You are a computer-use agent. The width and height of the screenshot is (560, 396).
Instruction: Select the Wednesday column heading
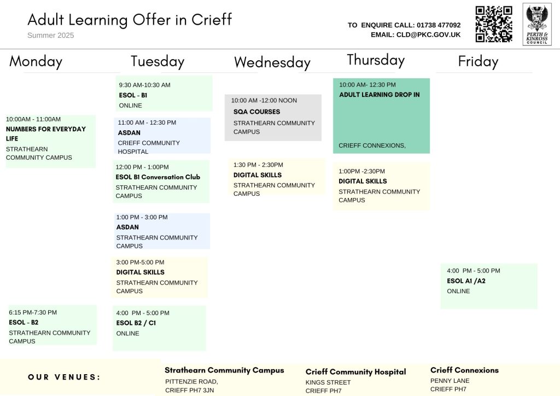[272, 62]
